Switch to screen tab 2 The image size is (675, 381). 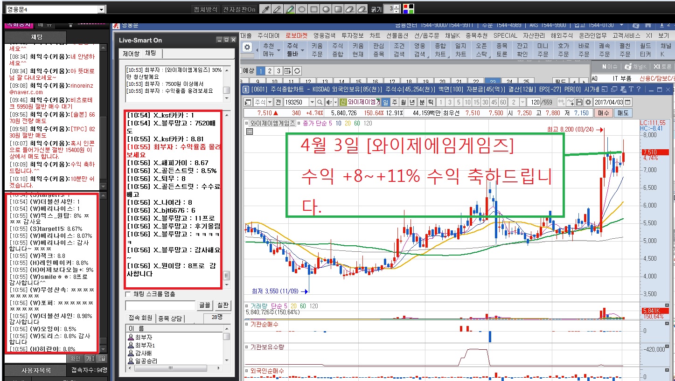(270, 71)
